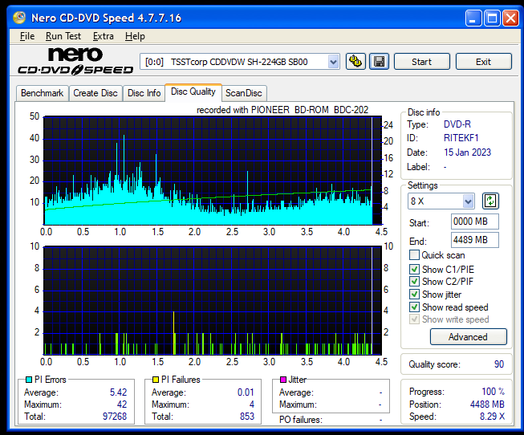Viewport: 524px width, 435px height.
Task: Click the save floppy disk icon
Action: [379, 62]
